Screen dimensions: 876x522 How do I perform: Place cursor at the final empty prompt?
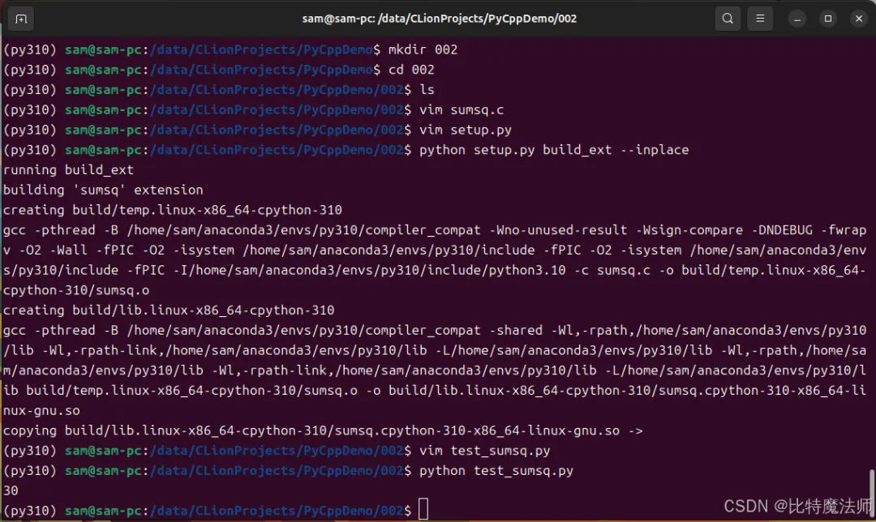[x=423, y=509]
